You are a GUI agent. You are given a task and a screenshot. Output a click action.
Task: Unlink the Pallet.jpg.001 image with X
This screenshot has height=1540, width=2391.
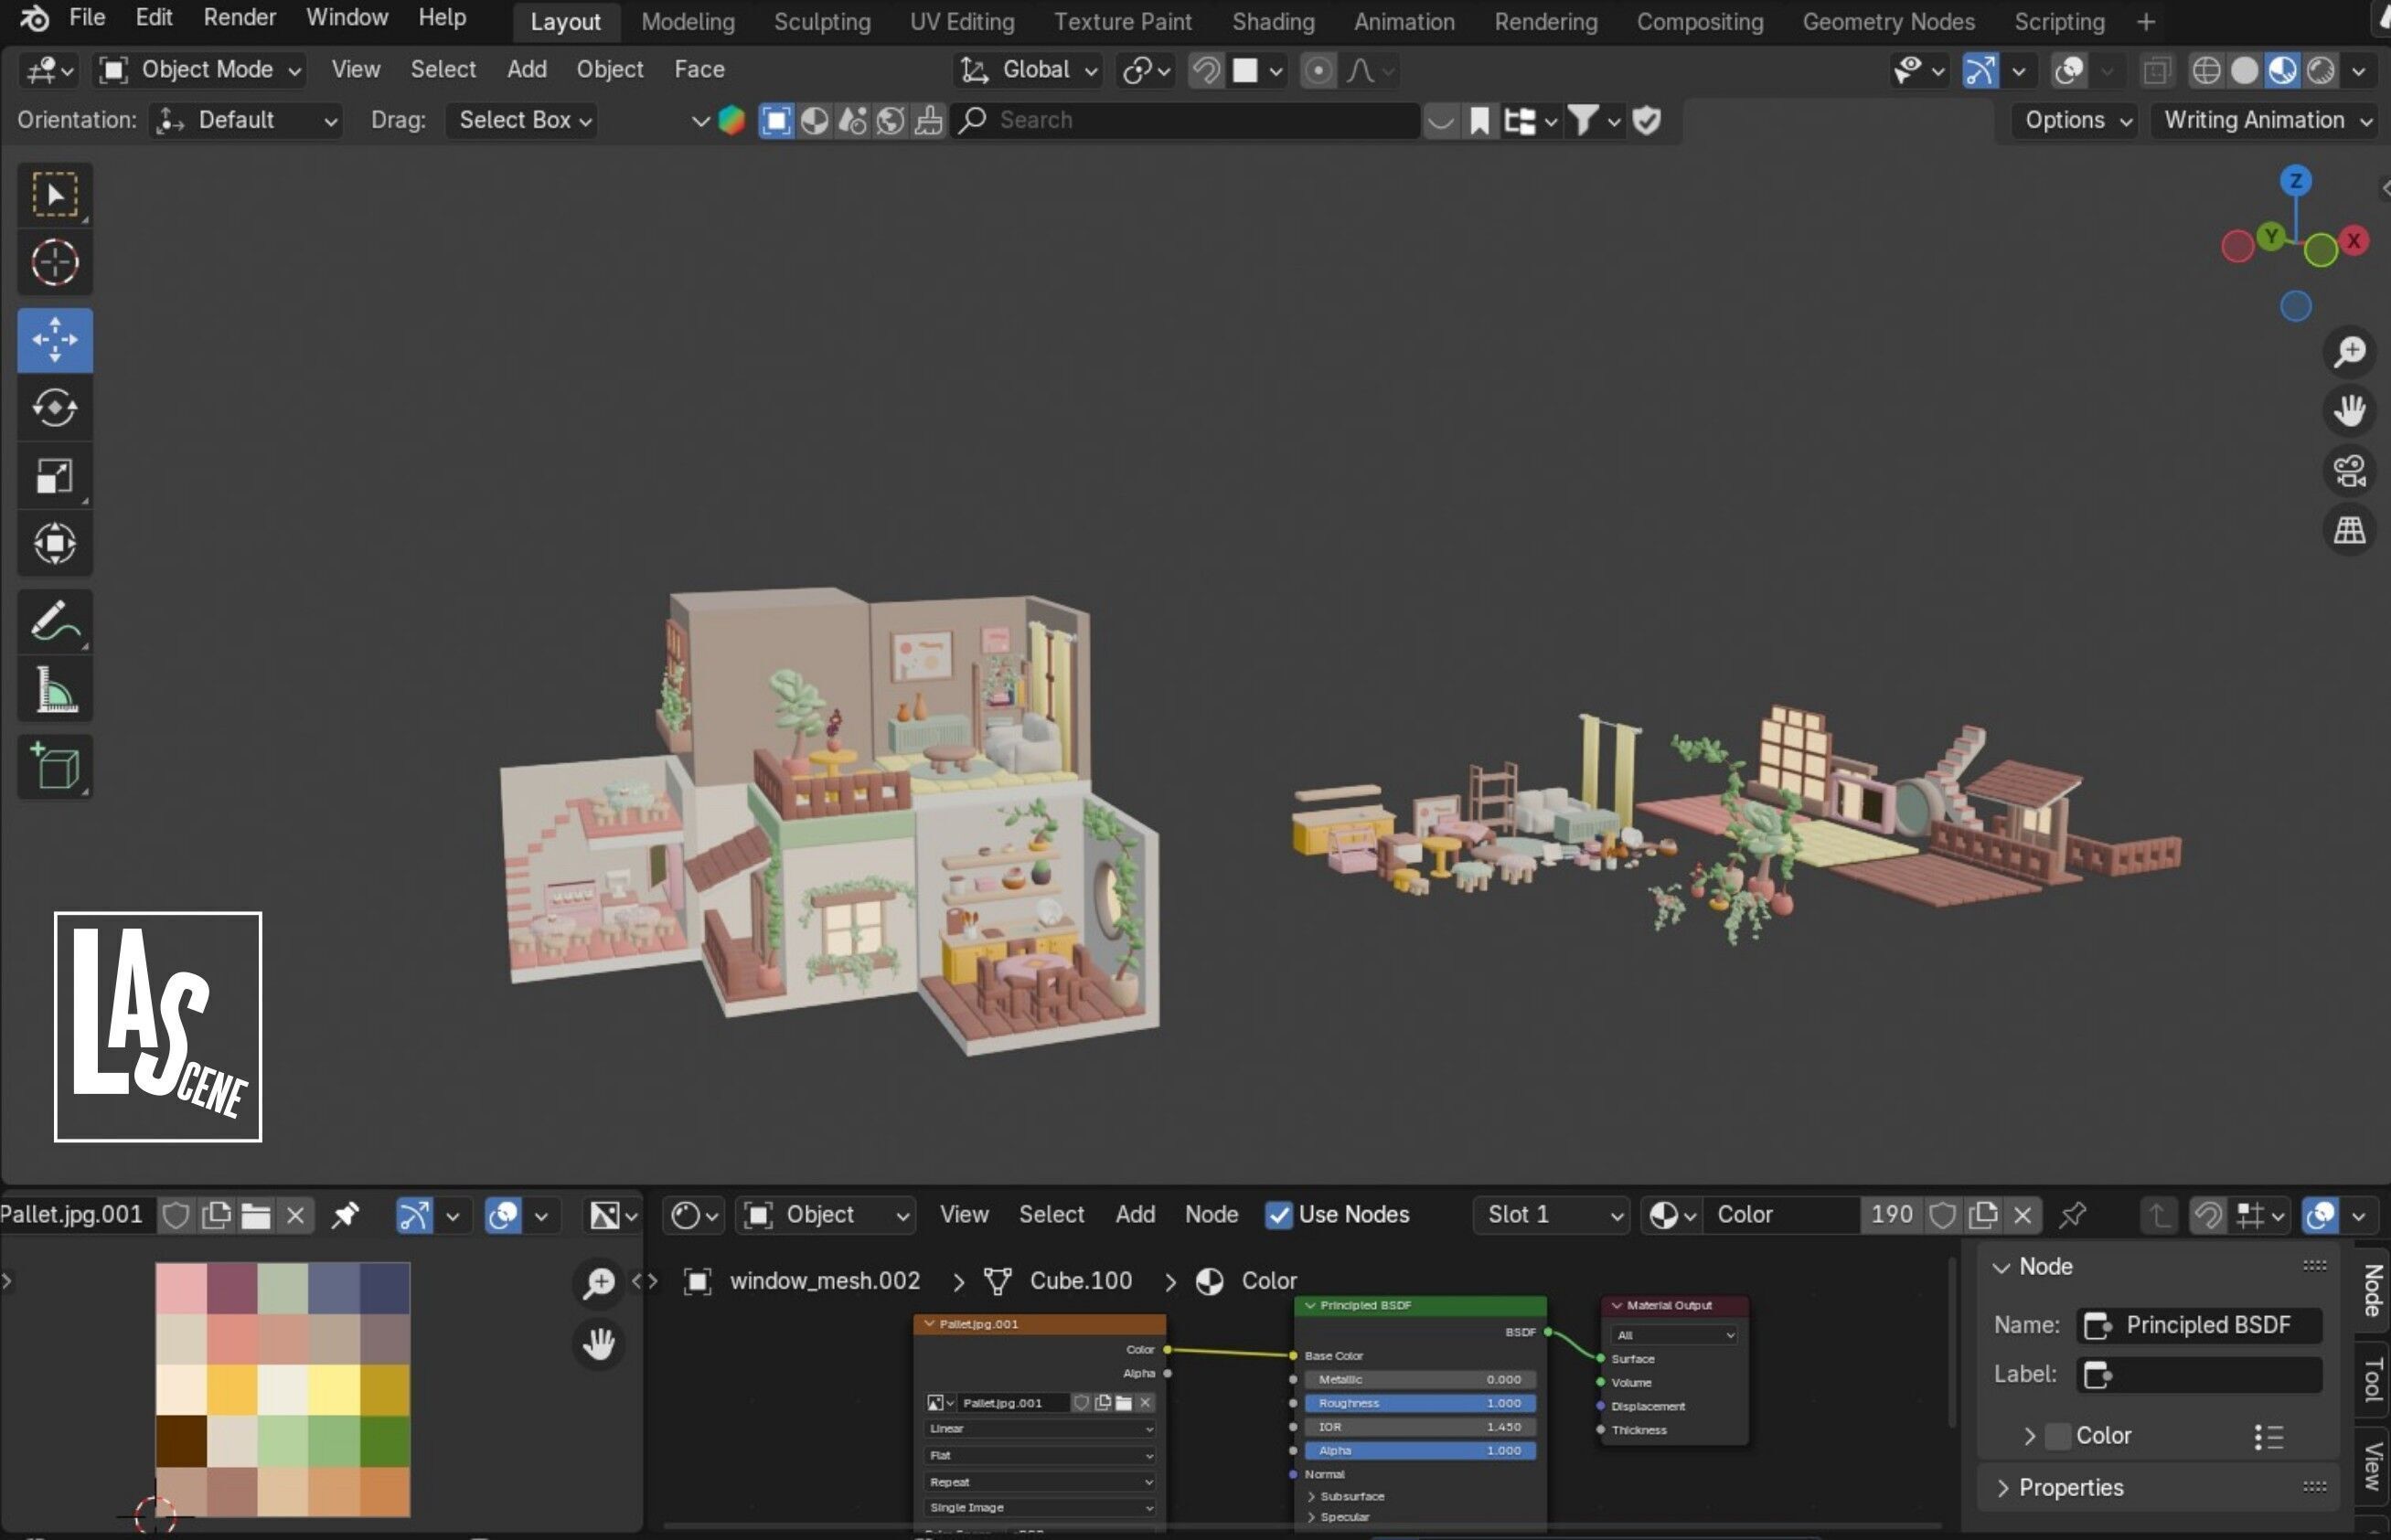[295, 1216]
